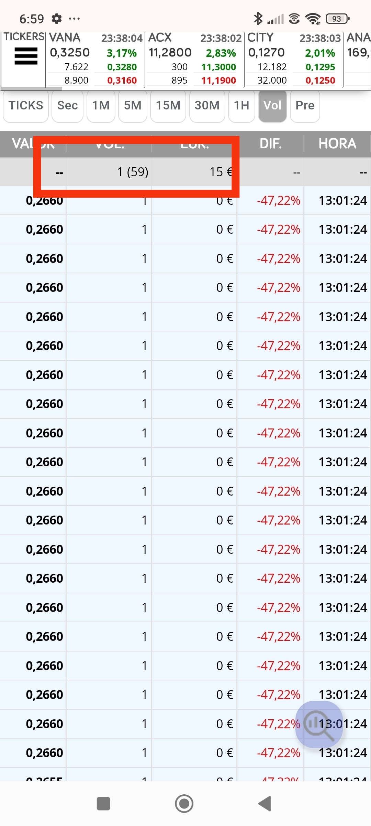
Task: Switch to the TICKS tab
Action: point(26,106)
